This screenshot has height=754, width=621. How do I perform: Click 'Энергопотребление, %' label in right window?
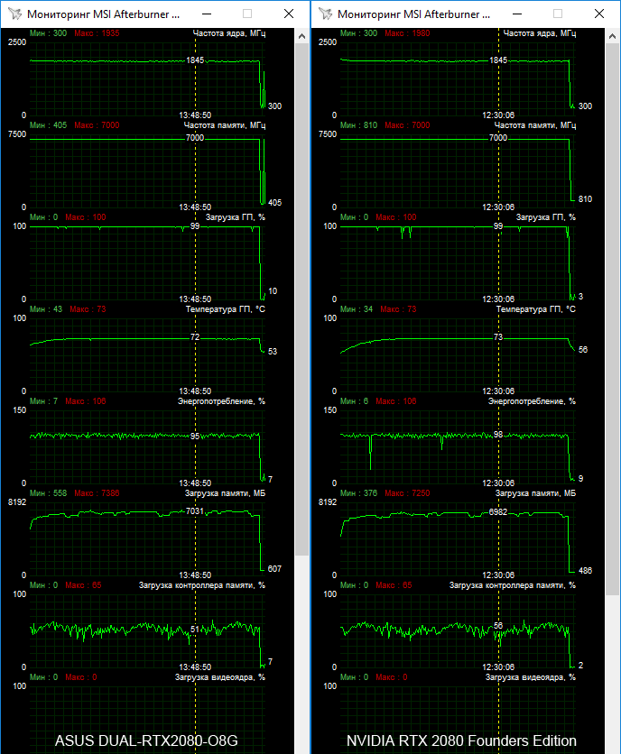click(x=532, y=401)
